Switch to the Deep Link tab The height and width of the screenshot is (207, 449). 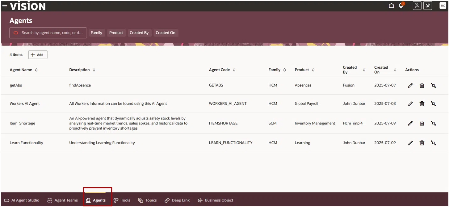coord(177,200)
